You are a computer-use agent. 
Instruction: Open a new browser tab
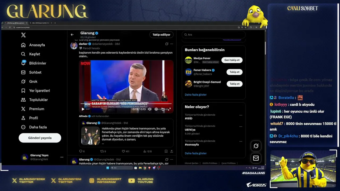[x=55, y=23]
